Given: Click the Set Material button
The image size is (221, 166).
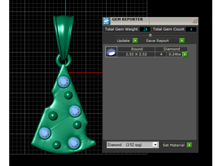Looking at the screenshot, I should [x=174, y=145].
